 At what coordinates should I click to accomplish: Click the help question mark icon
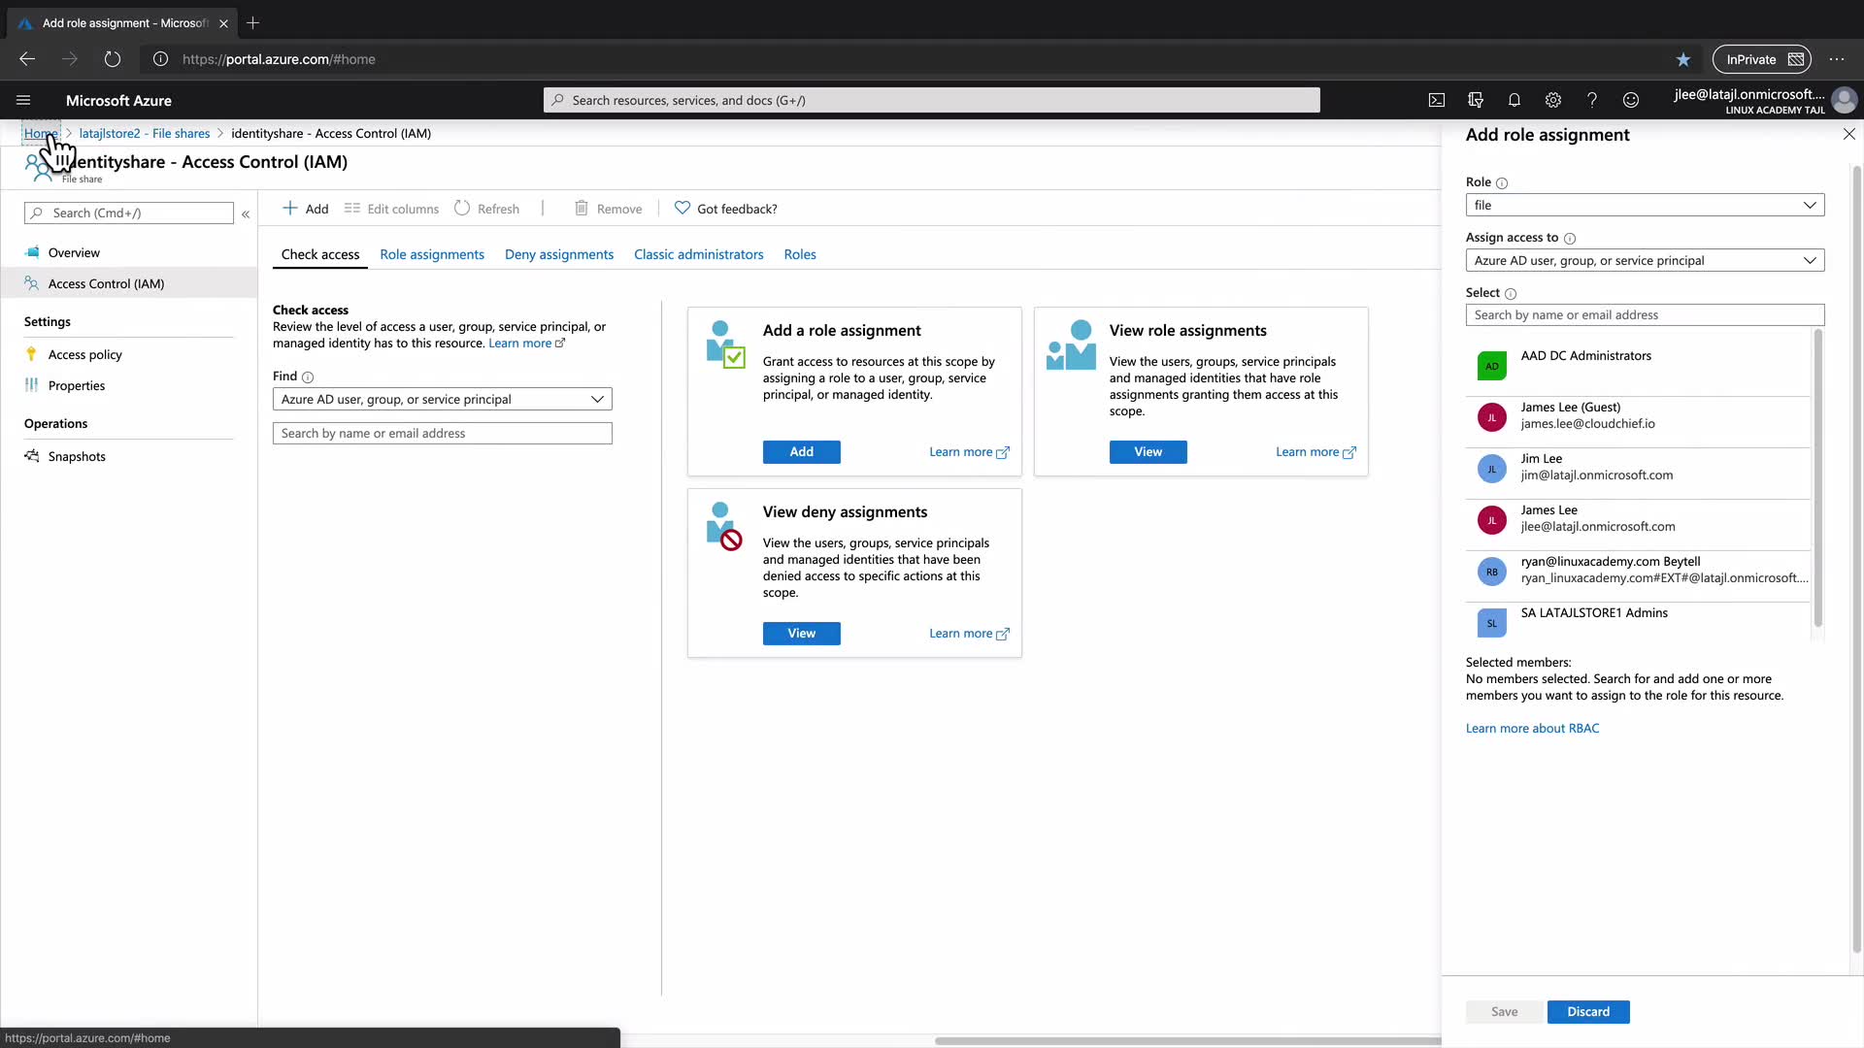(1592, 100)
